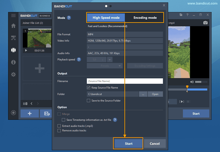Click Start in the main window
This screenshot has width=220, height=152.
196,113
